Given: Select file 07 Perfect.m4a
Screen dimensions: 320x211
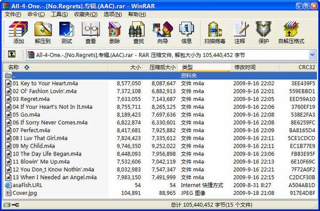Looking at the screenshot, I should (31, 130).
